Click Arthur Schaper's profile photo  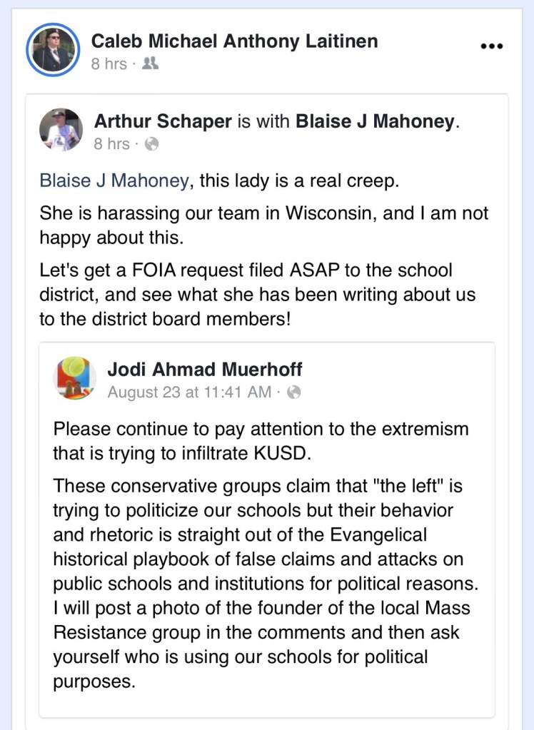point(61,130)
